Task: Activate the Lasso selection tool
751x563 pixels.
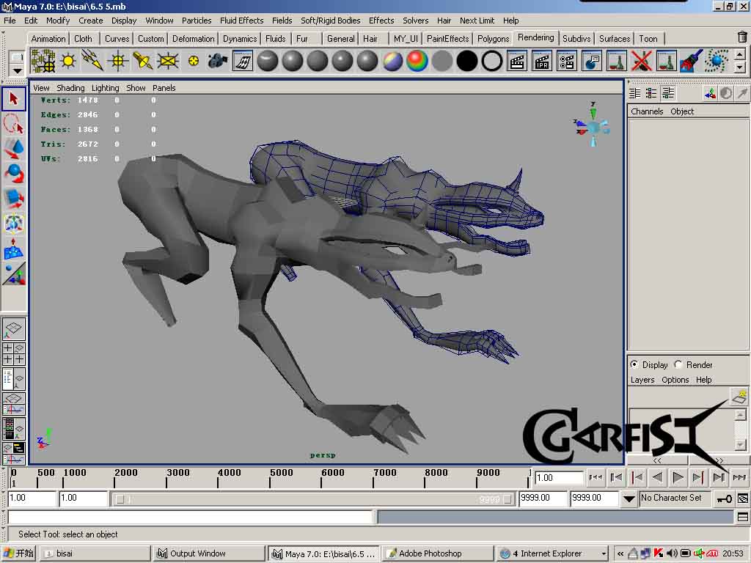Action: [13, 123]
